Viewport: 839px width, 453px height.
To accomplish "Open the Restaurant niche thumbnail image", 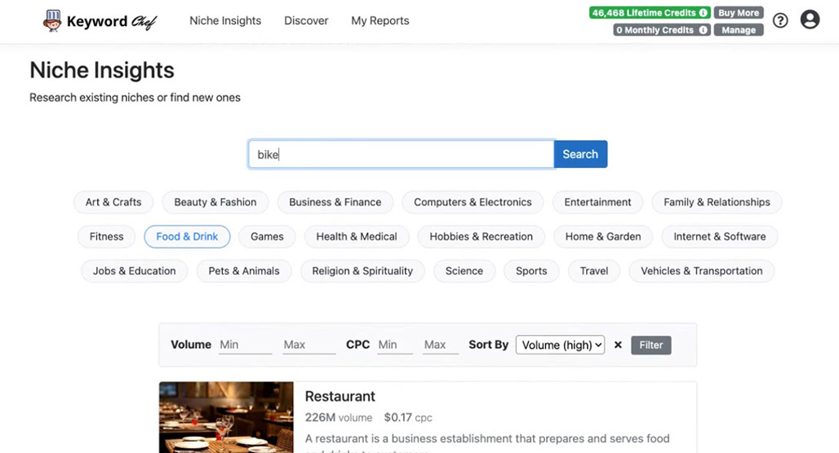I will 226,417.
